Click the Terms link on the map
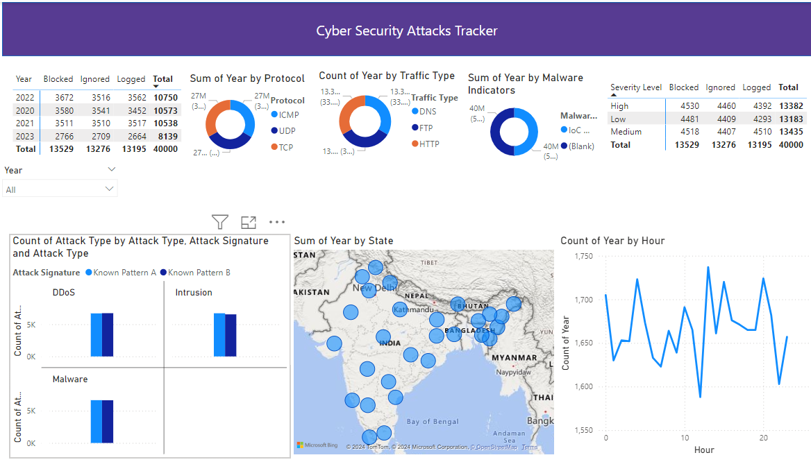The image size is (811, 462). [529, 447]
